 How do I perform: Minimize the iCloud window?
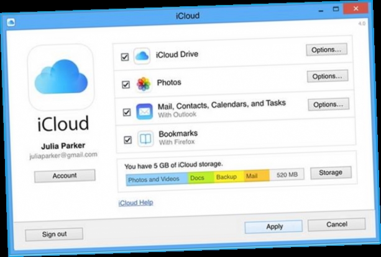pyautogui.click(x=321, y=11)
